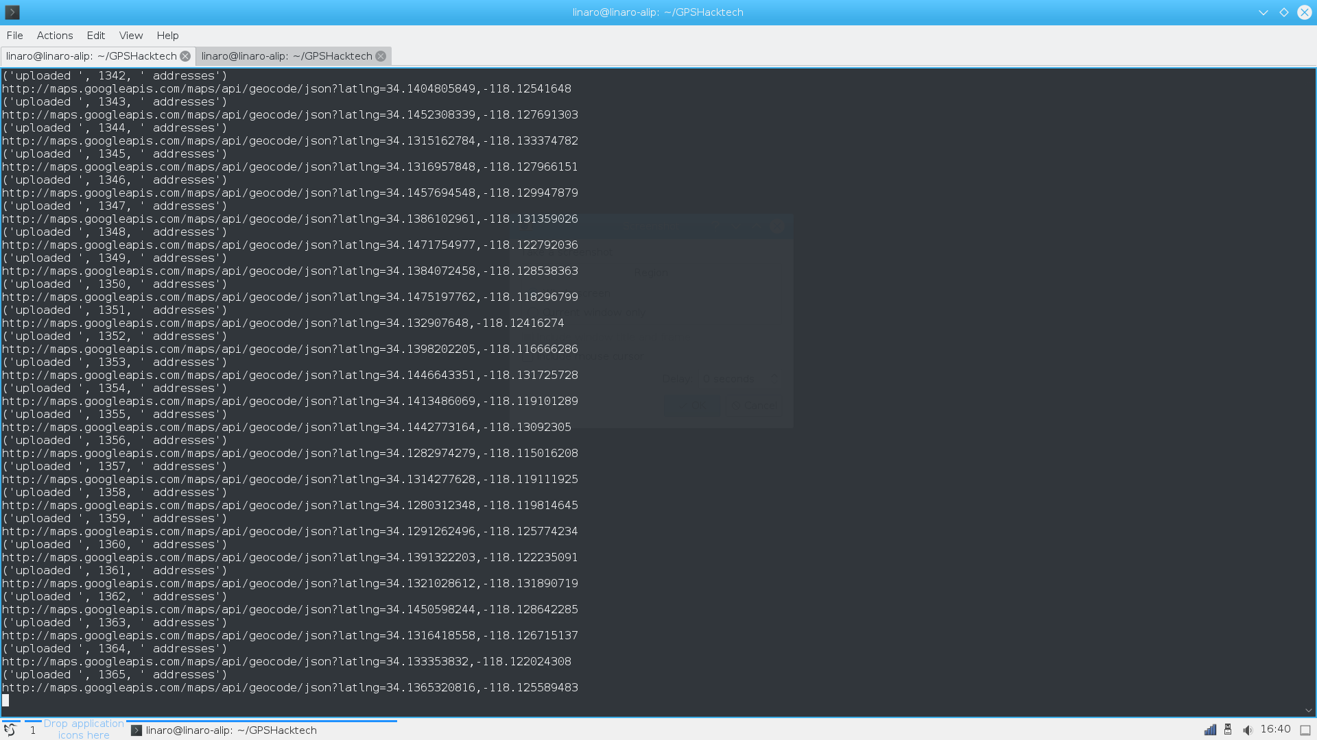Screen dimensions: 1317x740
Task: Open the Actions menu
Action: pyautogui.click(x=55, y=36)
